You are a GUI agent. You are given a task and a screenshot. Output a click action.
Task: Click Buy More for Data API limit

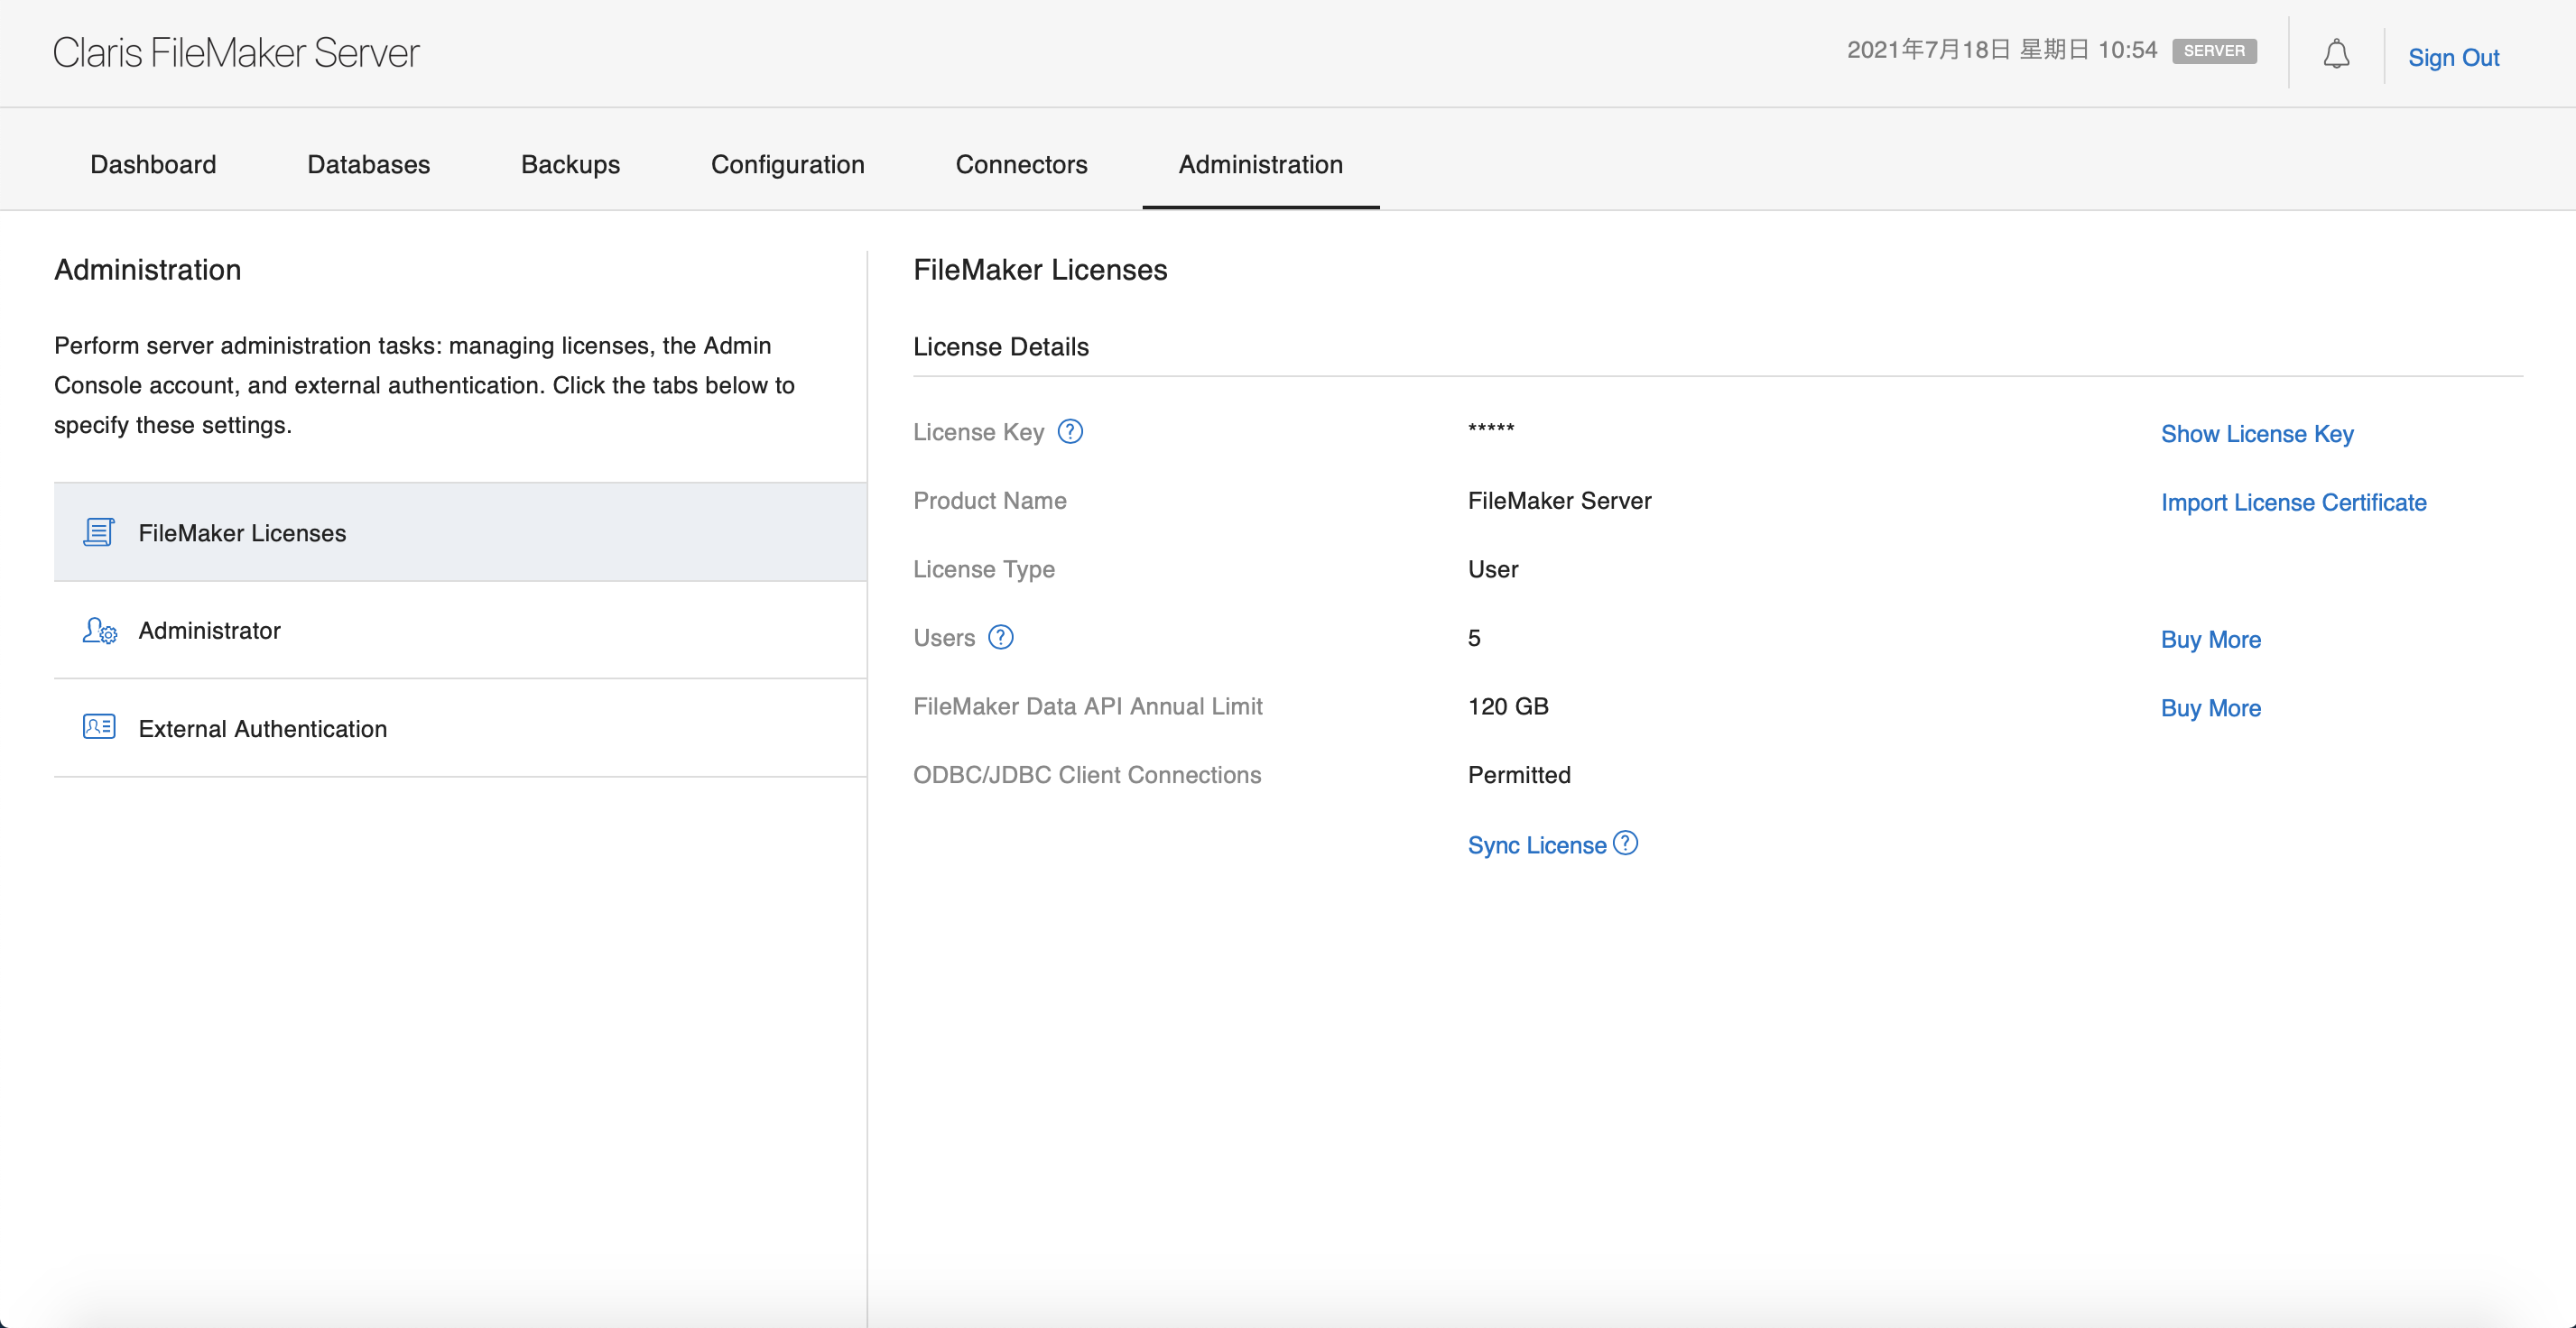click(x=2211, y=708)
